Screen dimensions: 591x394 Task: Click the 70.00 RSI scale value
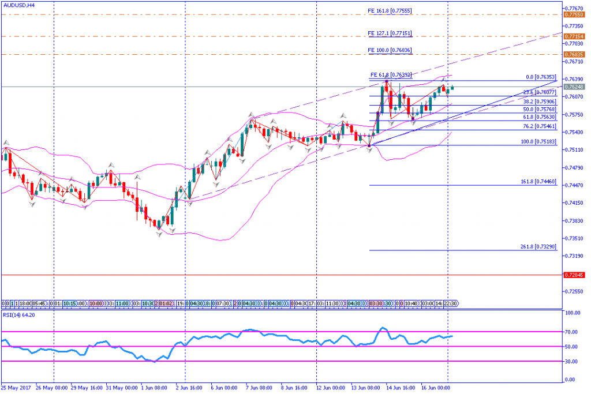572,332
